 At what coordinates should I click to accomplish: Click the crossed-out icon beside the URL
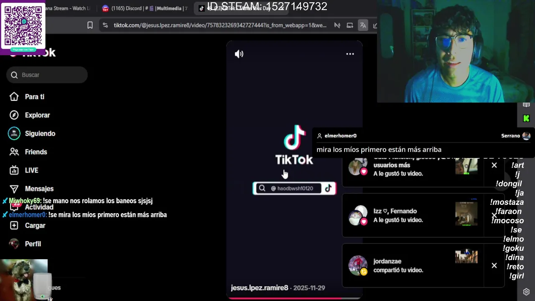(337, 26)
